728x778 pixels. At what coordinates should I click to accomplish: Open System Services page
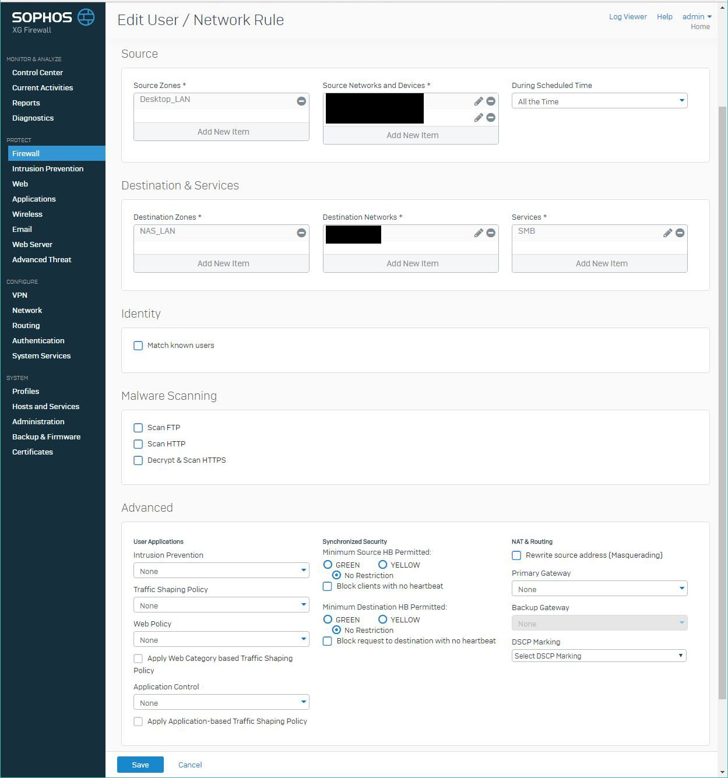(41, 356)
